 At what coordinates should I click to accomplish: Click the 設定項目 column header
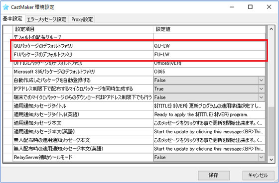click(83, 29)
